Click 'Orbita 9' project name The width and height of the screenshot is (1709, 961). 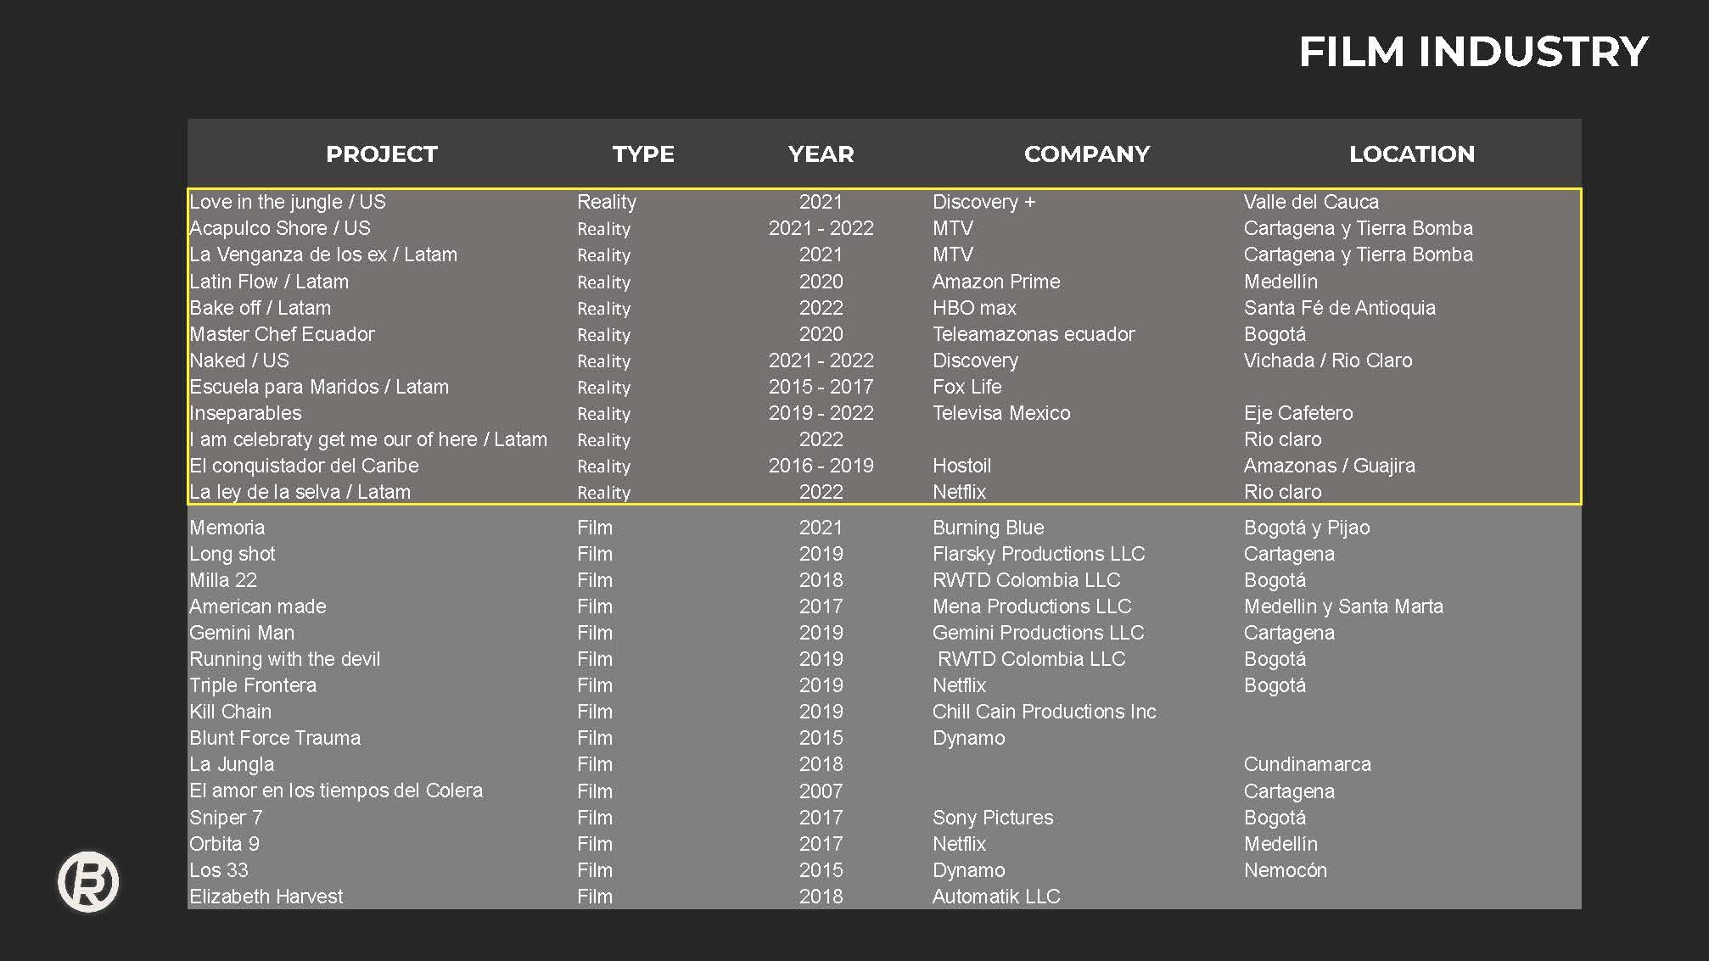click(x=224, y=844)
